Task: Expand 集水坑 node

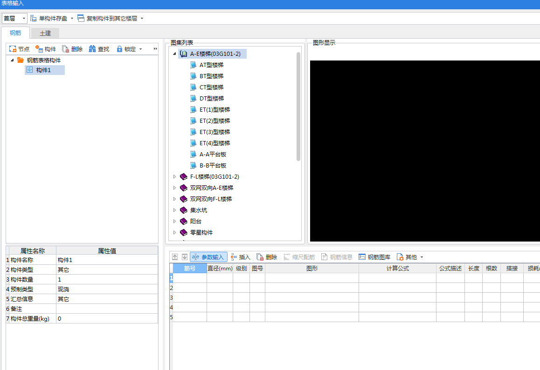Action: pos(174,210)
